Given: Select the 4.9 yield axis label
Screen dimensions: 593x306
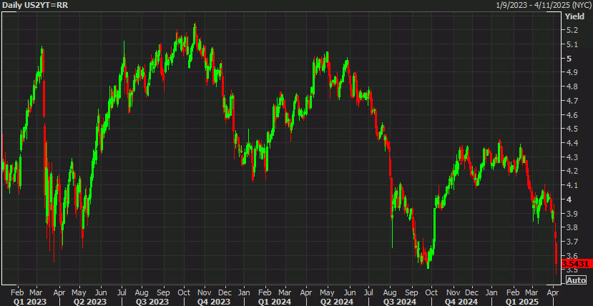Looking at the screenshot, I should click(571, 72).
